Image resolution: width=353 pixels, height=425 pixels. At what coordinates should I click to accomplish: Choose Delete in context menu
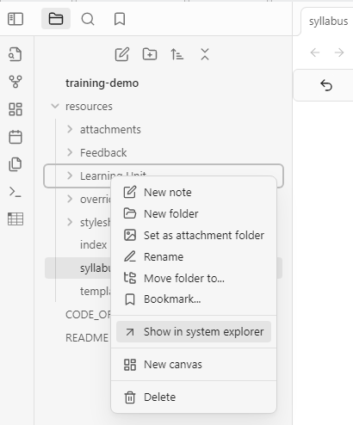(x=194, y=397)
